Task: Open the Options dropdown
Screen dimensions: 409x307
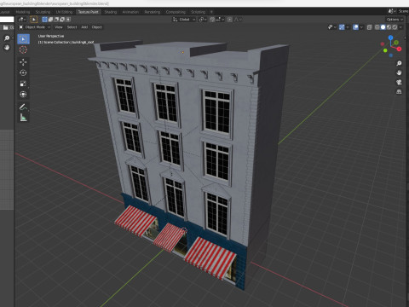Action: 395,20
